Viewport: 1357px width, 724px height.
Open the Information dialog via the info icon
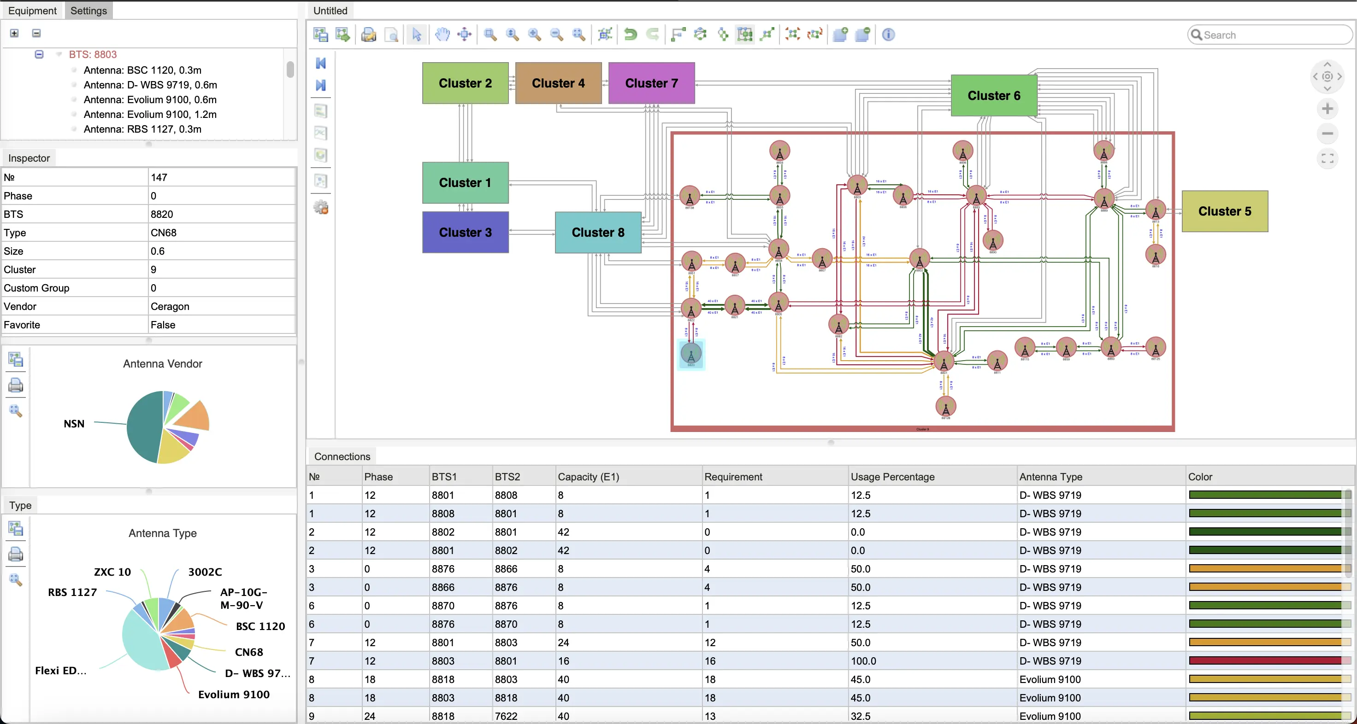click(x=888, y=35)
